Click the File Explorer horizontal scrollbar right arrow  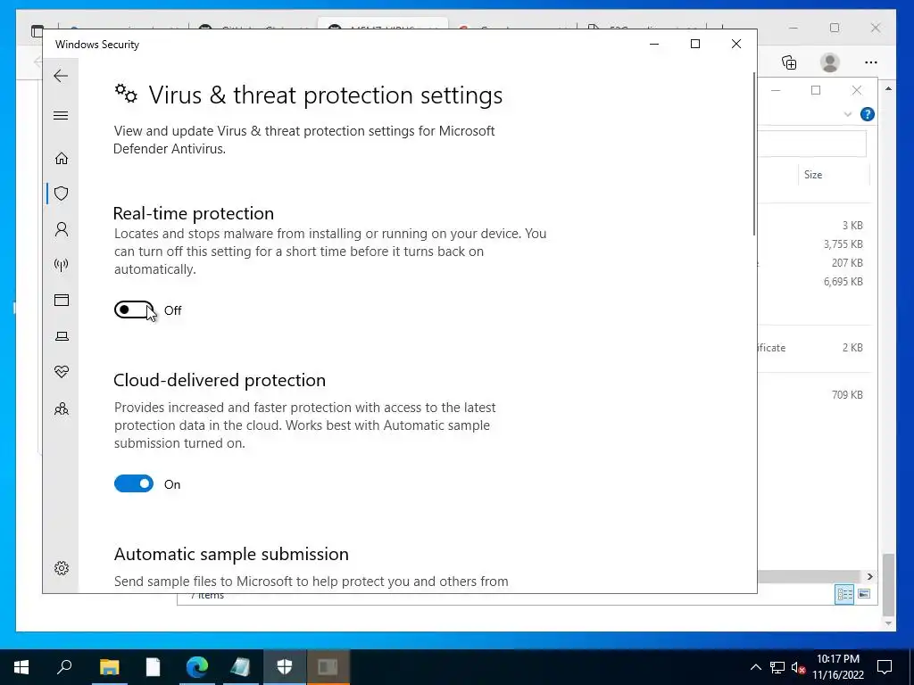click(x=869, y=576)
